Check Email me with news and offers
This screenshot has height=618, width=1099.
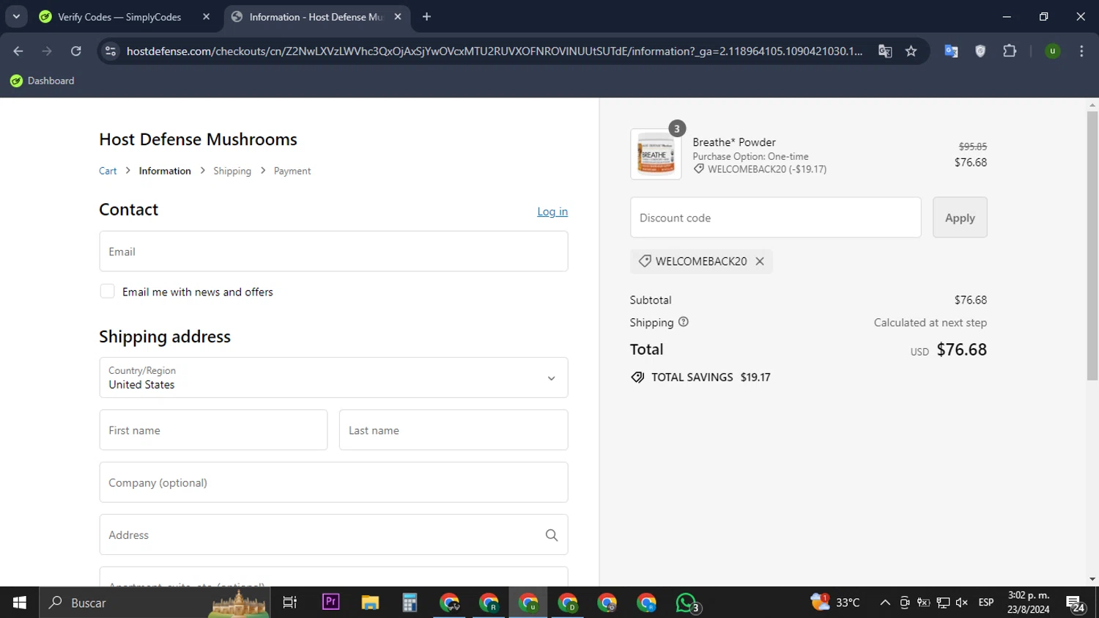[x=107, y=291]
